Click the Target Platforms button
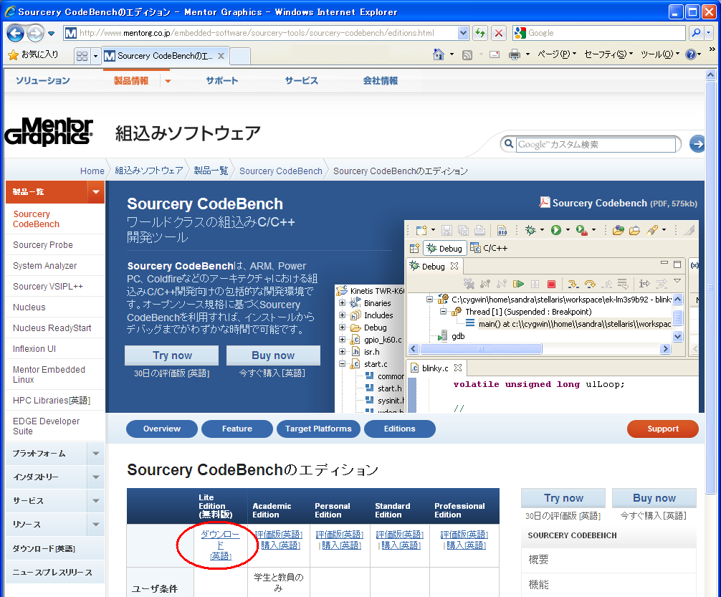 coord(318,429)
